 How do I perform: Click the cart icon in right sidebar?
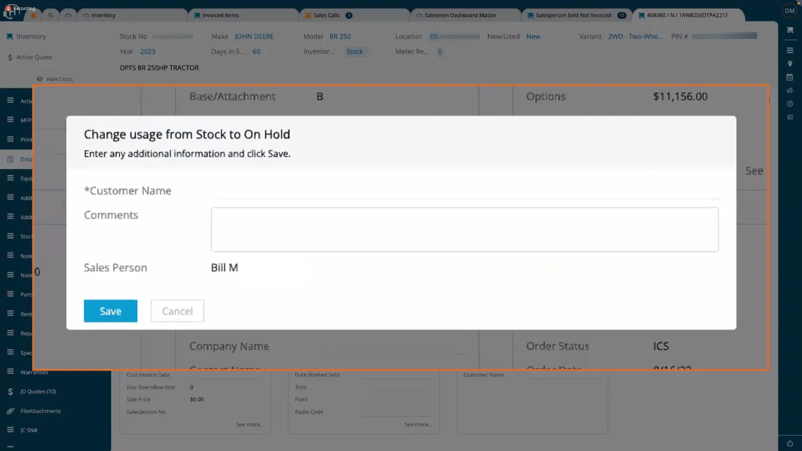coord(790,30)
